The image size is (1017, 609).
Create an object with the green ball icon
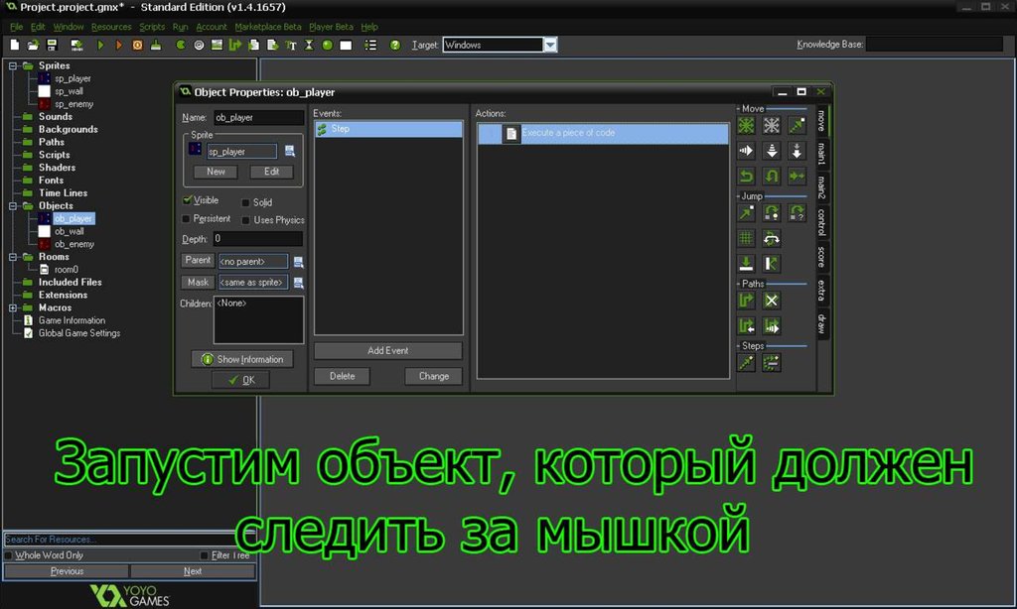click(x=328, y=45)
